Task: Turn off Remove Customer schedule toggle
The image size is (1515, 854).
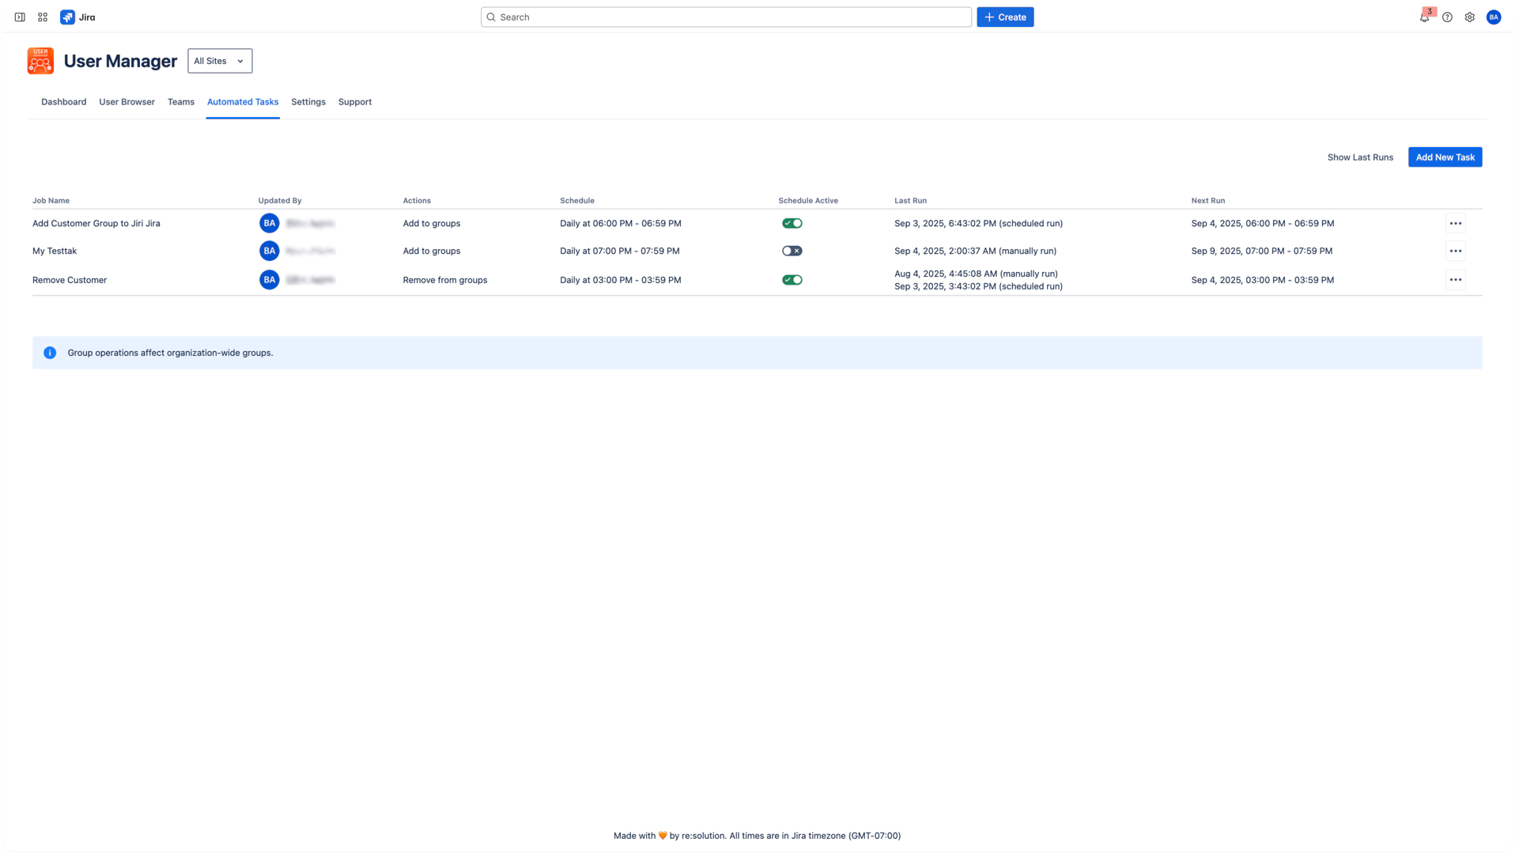Action: (792, 279)
